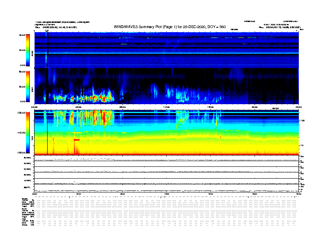Click the 40.00 label on RAD2 color scale
The image size is (322, 249).
click(x=22, y=35)
